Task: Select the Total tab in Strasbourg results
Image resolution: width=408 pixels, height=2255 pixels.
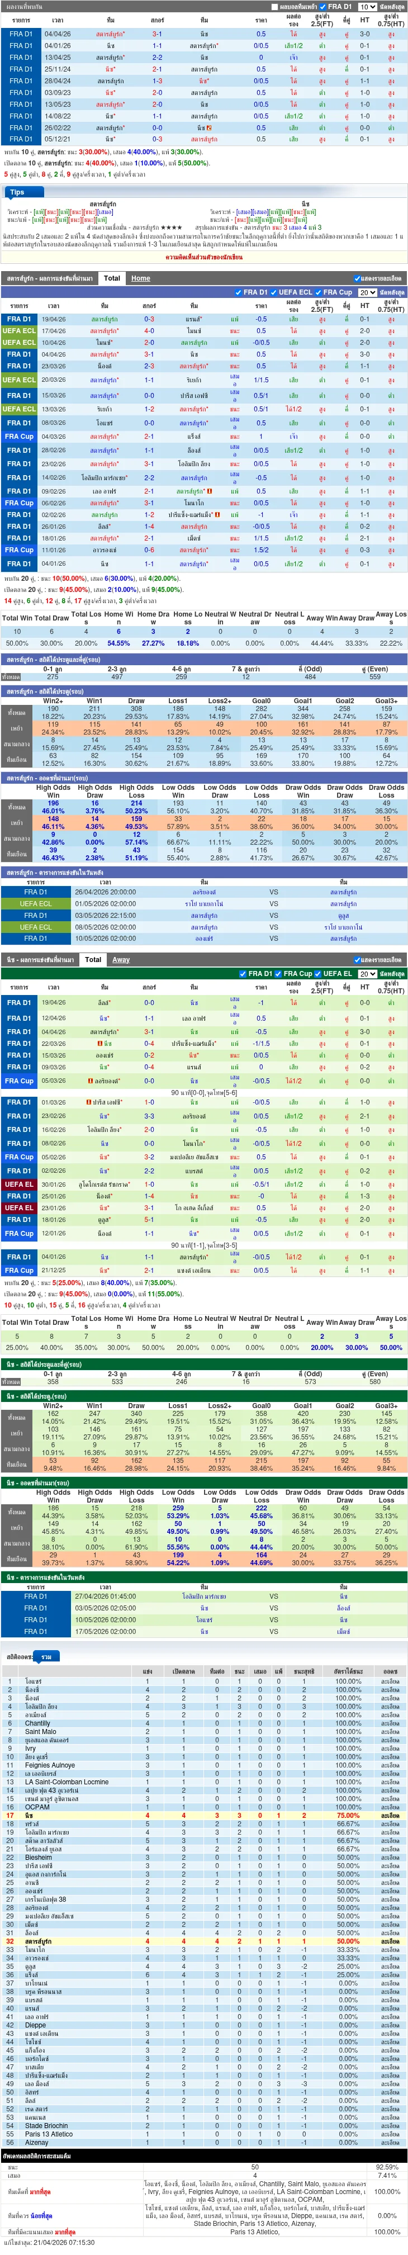Action: coord(112,278)
